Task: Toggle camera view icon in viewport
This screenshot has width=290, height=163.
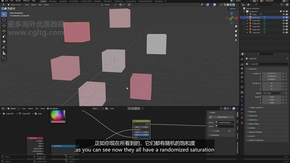Action: point(236,35)
